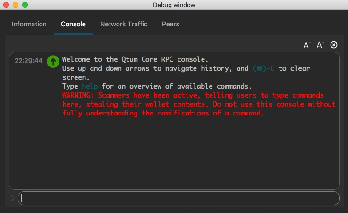Switch to the Network Traffic tab
Screen dimensions: 348x213
pyautogui.click(x=124, y=24)
